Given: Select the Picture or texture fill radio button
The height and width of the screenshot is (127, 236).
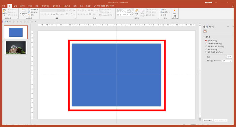Looking at the screenshot, I should [x=206, y=46].
